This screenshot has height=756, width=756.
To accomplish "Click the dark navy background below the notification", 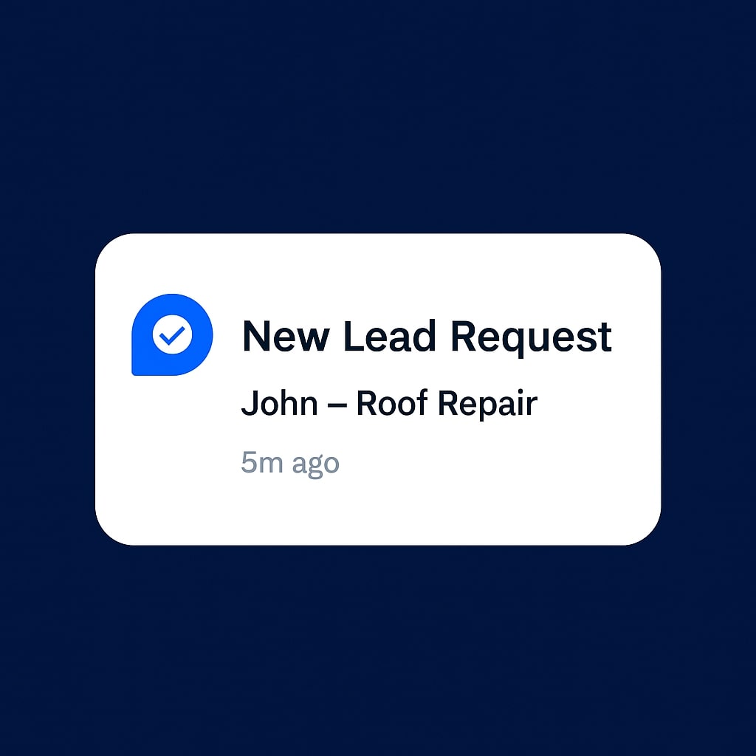I will [378, 651].
